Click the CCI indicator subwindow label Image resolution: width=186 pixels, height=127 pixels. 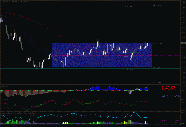(4, 86)
